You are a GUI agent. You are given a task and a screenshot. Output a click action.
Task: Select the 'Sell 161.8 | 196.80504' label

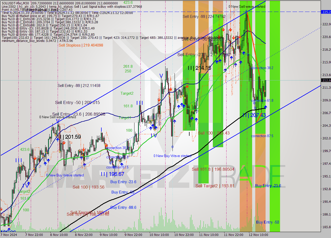pyautogui.click(x=213, y=169)
